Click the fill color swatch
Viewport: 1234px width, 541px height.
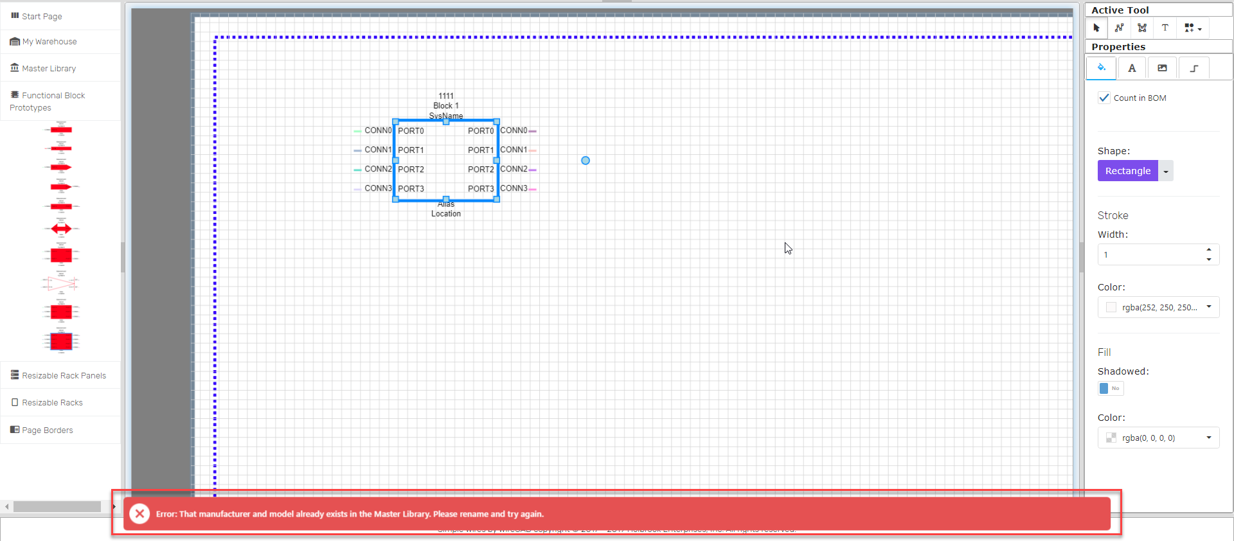[x=1111, y=438]
